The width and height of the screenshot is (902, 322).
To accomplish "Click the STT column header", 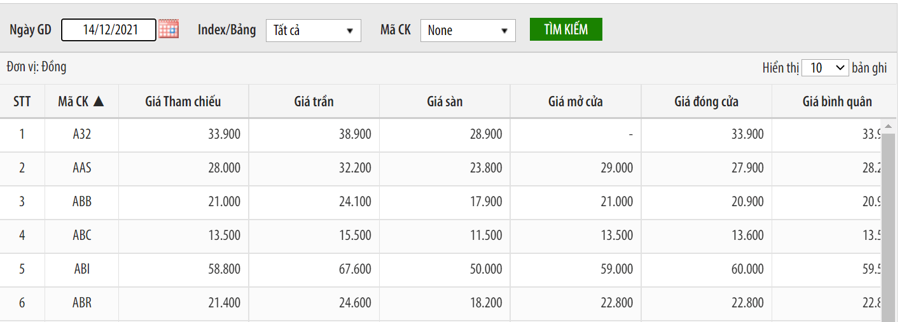I will 22,101.
